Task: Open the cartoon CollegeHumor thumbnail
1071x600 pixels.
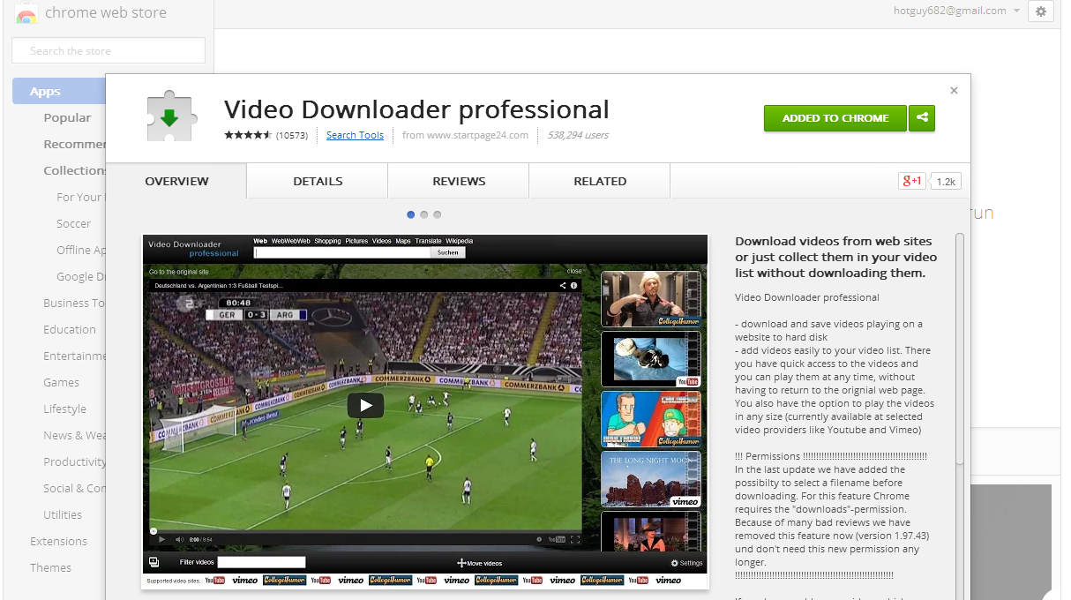Action: click(651, 419)
